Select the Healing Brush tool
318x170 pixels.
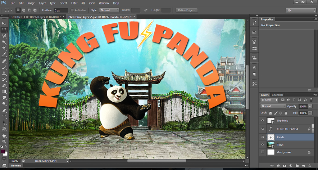4,61
